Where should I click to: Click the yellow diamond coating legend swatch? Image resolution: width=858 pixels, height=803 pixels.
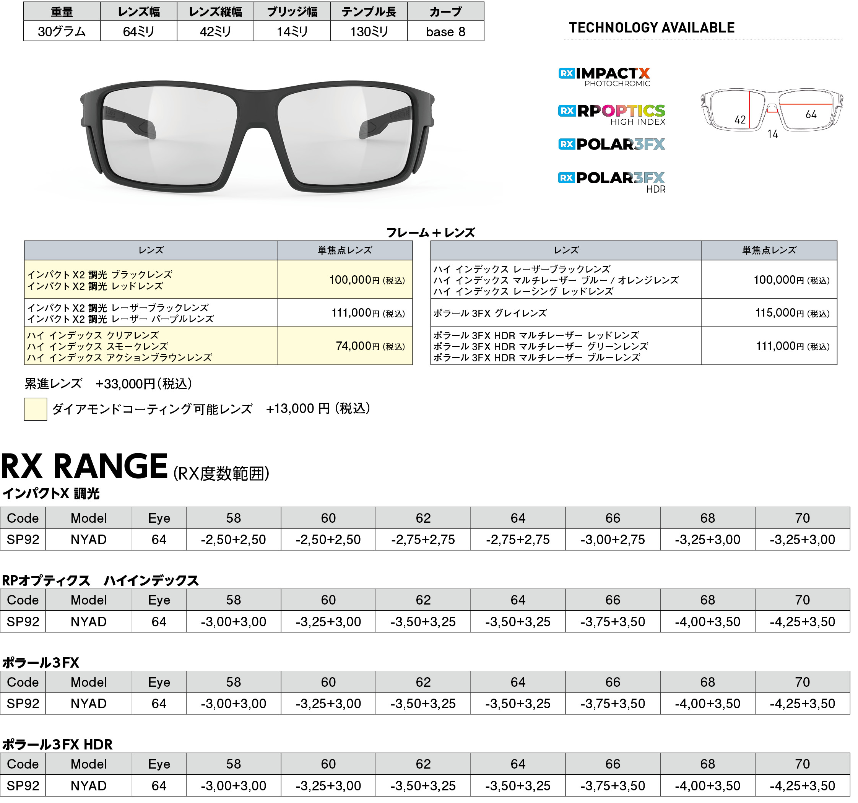(x=36, y=409)
